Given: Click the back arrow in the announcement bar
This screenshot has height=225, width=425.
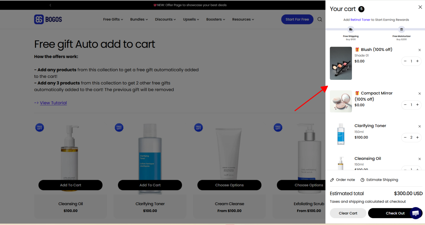Looking at the screenshot, I should tap(50, 5).
